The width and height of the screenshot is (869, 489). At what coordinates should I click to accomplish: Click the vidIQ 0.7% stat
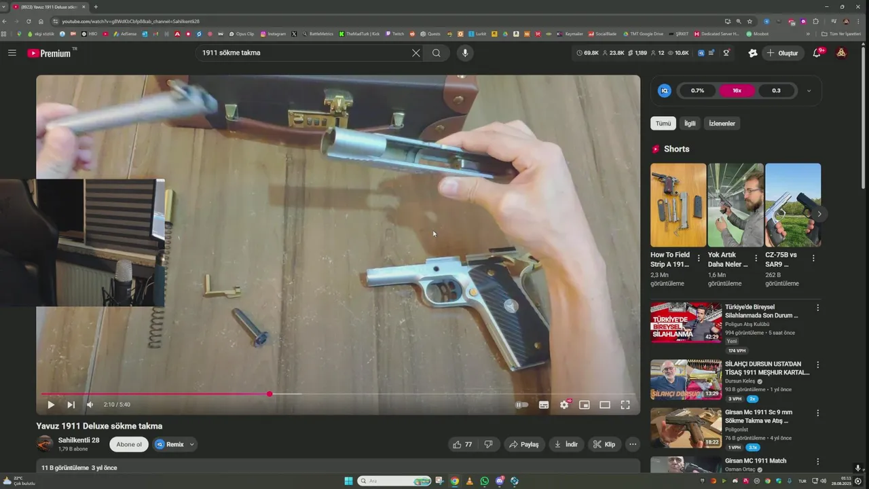pyautogui.click(x=697, y=90)
